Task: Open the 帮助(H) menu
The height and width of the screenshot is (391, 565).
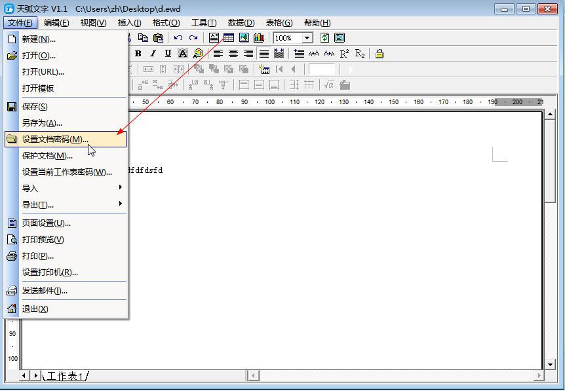Action: click(x=317, y=23)
